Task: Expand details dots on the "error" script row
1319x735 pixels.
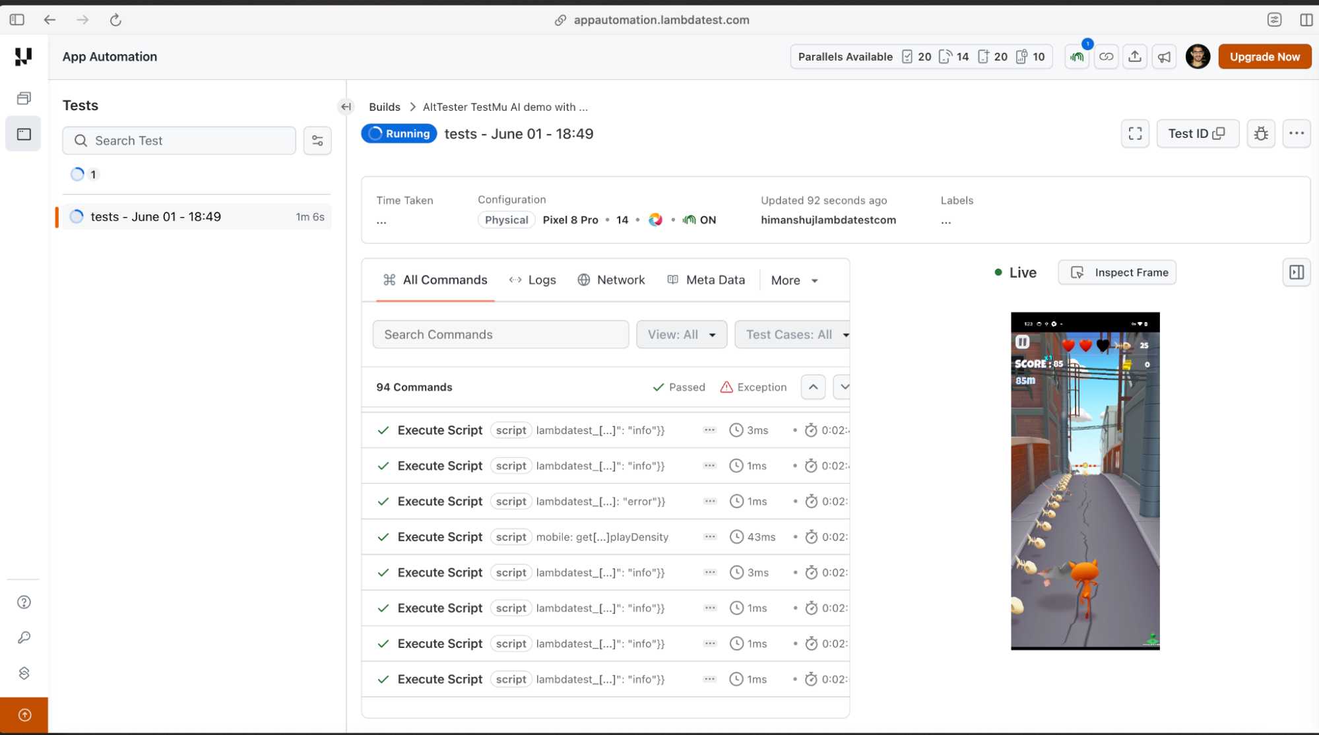Action: click(710, 501)
